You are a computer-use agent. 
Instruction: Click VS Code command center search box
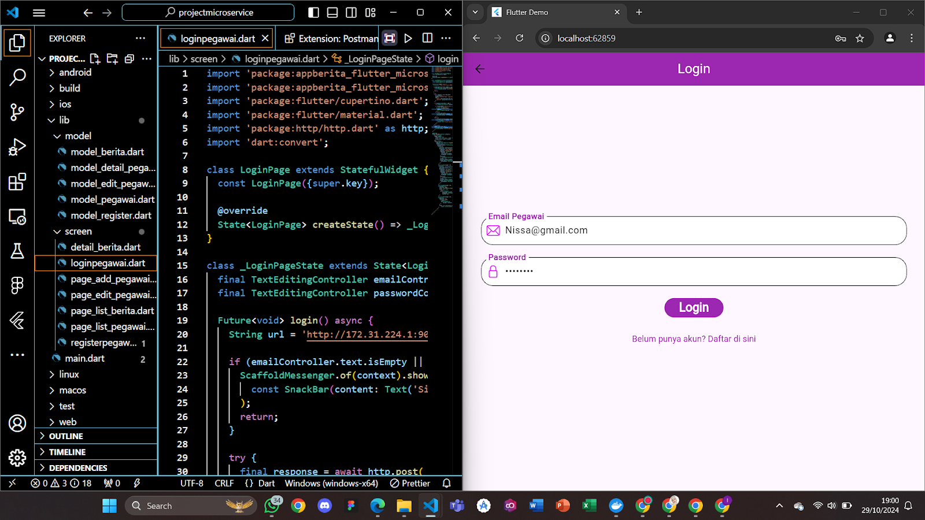pos(208,12)
